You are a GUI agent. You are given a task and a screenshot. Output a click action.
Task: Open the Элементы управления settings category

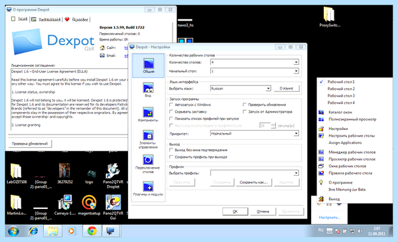click(x=148, y=139)
